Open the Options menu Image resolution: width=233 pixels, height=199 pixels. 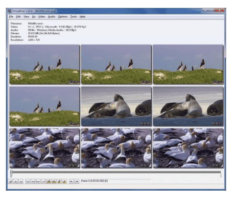(x=63, y=17)
